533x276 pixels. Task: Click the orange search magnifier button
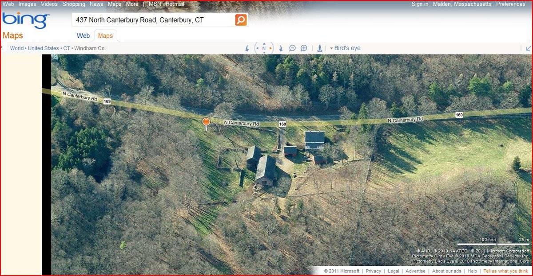241,20
